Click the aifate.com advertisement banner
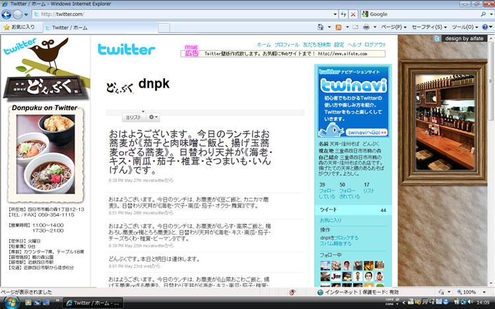This screenshot has width=495, height=309. 283,53
